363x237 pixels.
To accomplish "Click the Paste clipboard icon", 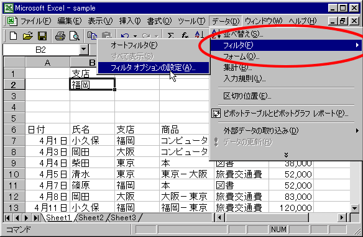I will (x=106, y=35).
